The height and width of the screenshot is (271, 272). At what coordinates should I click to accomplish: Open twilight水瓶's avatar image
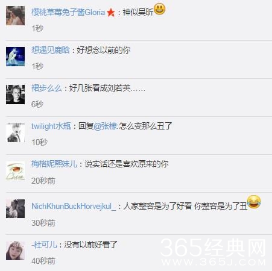pos(15,132)
